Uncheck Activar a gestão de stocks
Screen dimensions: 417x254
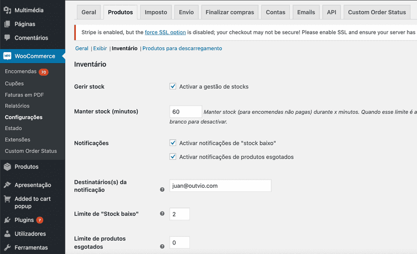coord(173,87)
